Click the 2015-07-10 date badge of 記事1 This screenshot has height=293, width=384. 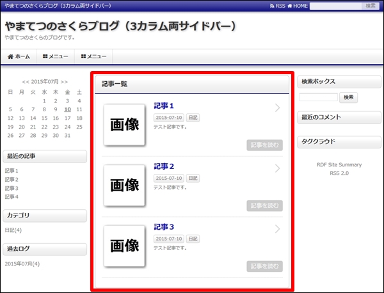pos(169,118)
